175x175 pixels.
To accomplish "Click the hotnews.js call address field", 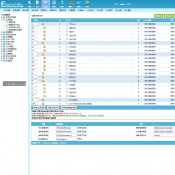I will [66, 128].
